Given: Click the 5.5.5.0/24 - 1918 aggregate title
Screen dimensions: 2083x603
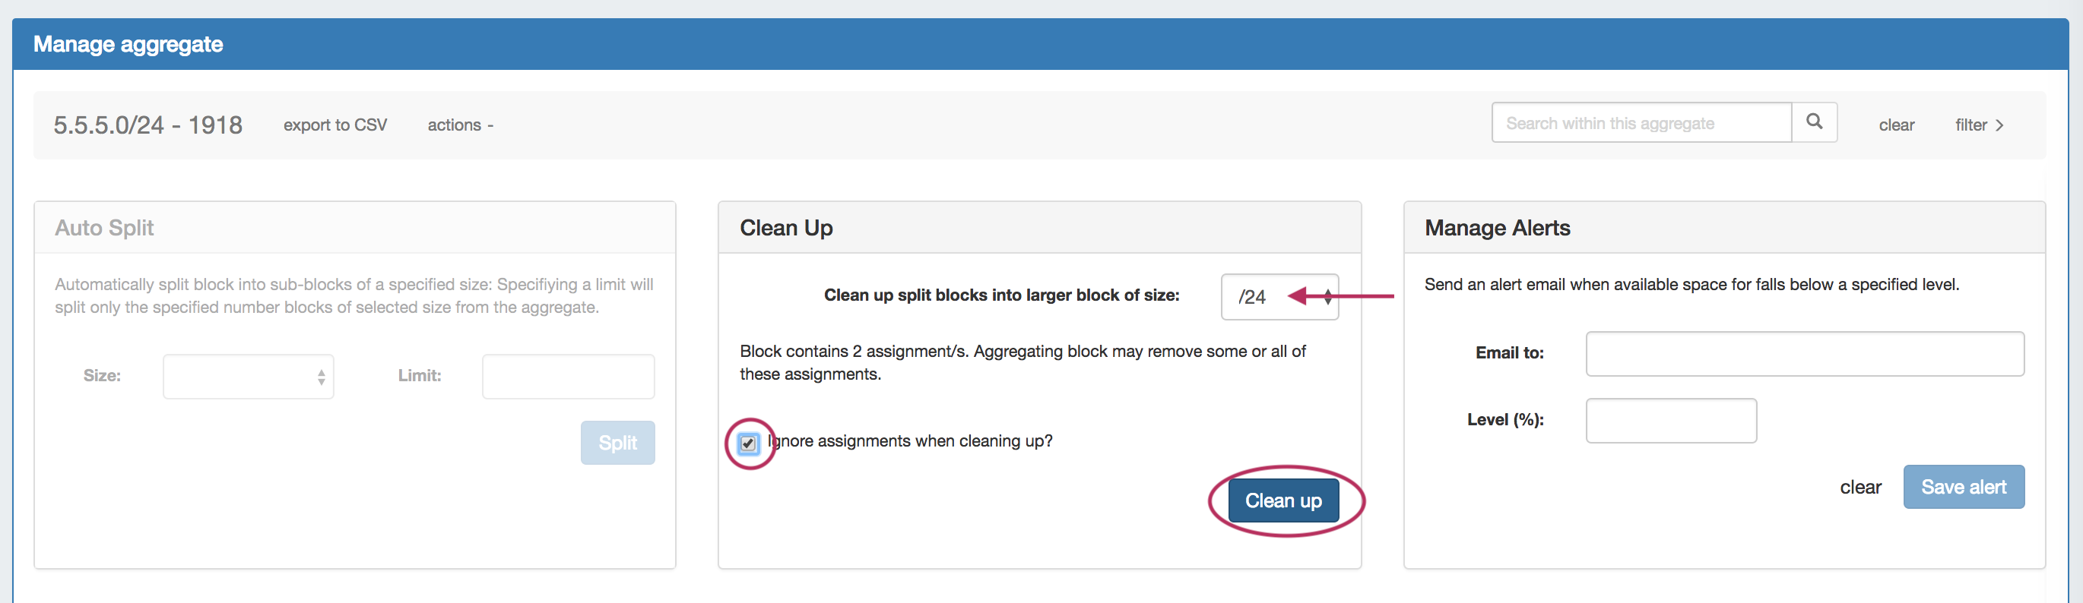Looking at the screenshot, I should coord(148,125).
